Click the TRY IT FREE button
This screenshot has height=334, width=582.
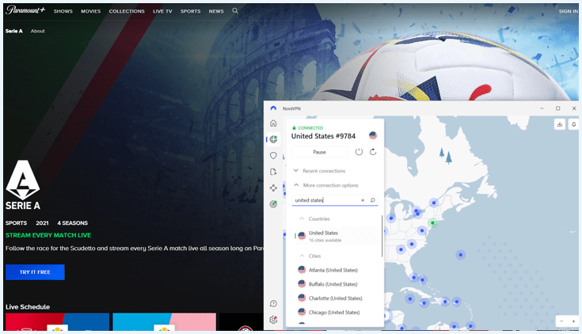coord(35,272)
